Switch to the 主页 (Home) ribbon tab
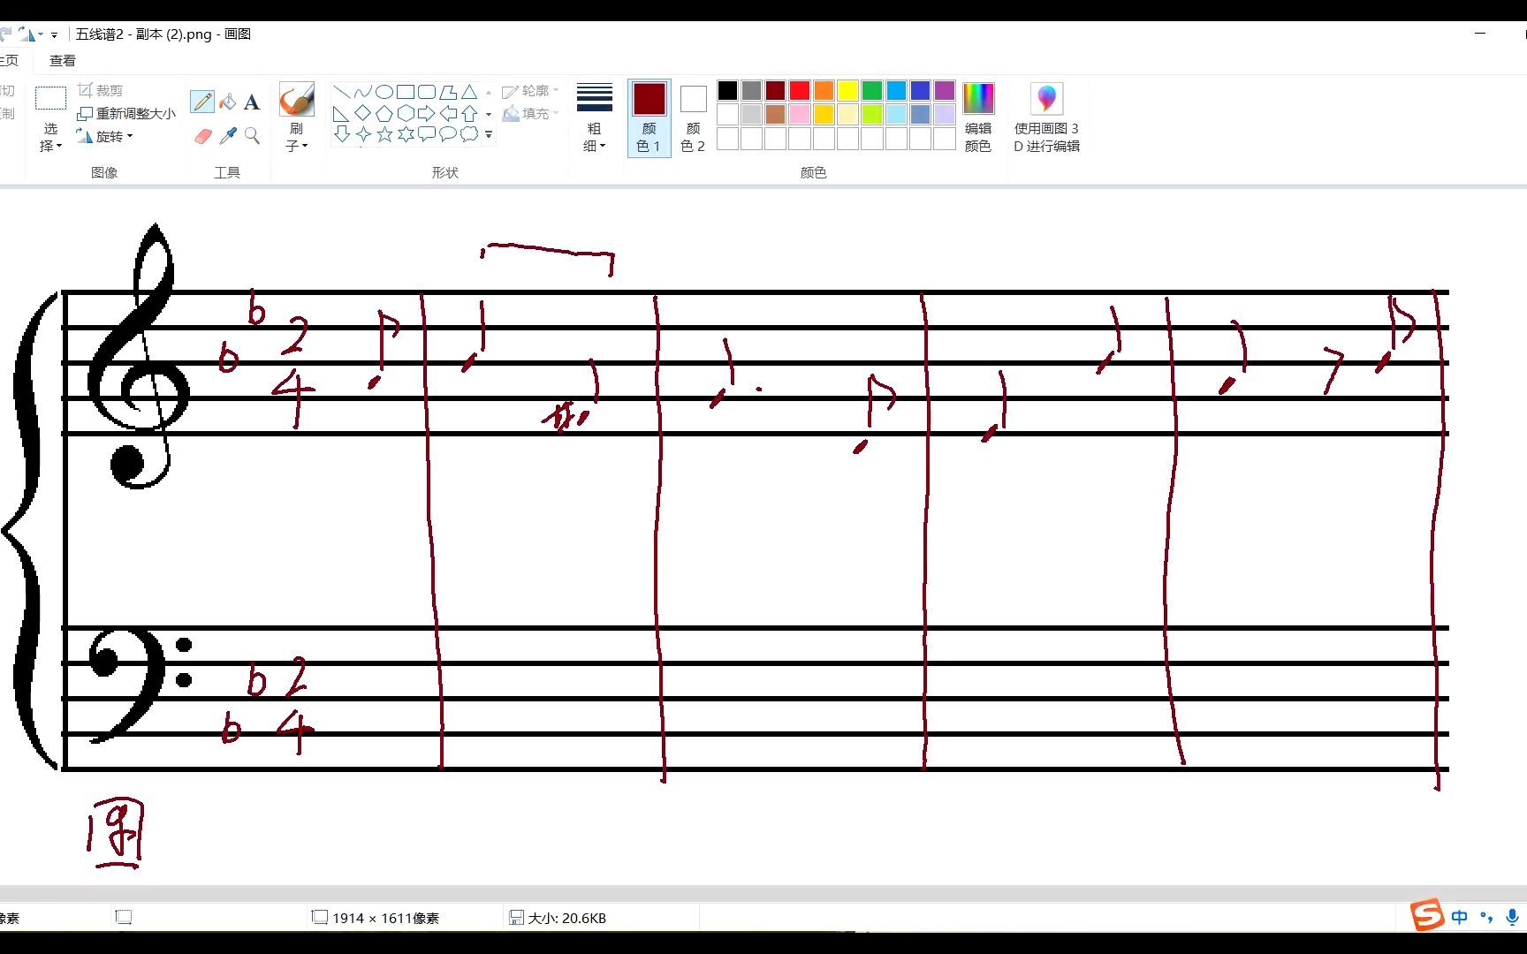Viewport: 1527px width, 954px height. click(x=9, y=61)
